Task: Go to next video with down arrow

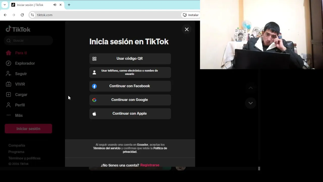Action: 251,103
